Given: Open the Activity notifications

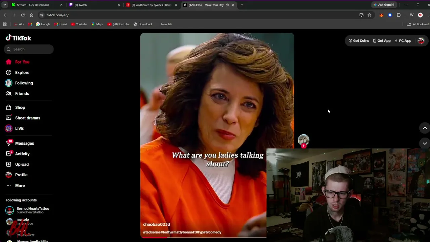Looking at the screenshot, I should [22, 154].
